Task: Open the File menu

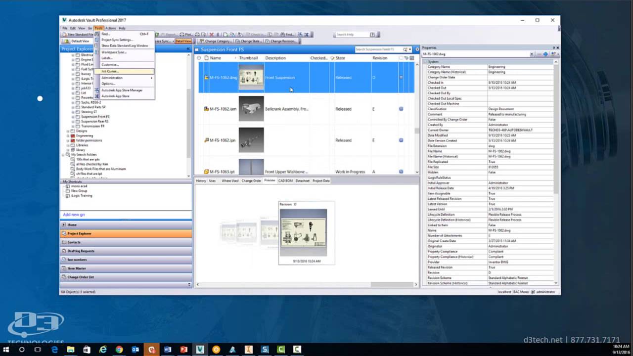Action: pos(65,28)
